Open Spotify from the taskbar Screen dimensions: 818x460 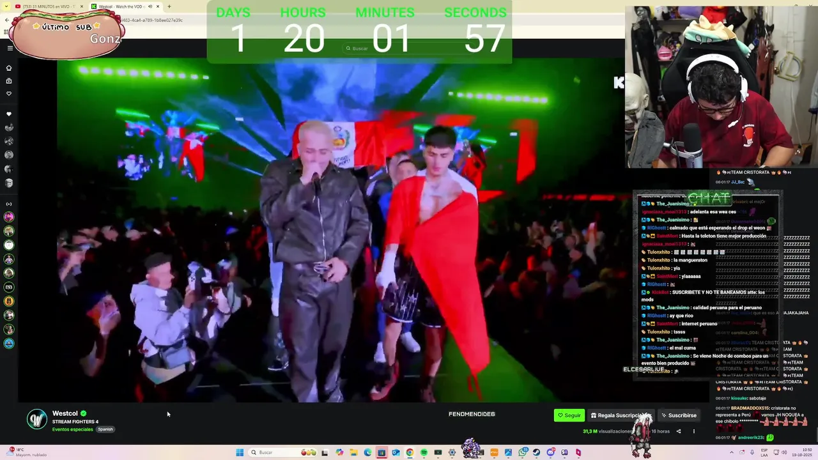click(x=424, y=452)
